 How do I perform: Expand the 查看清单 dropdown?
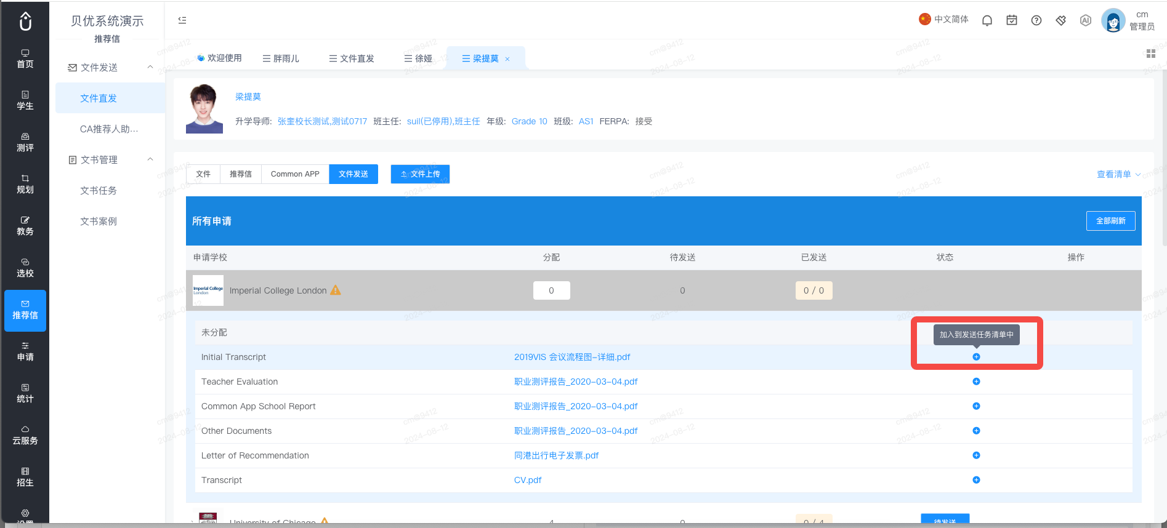[x=1118, y=174]
